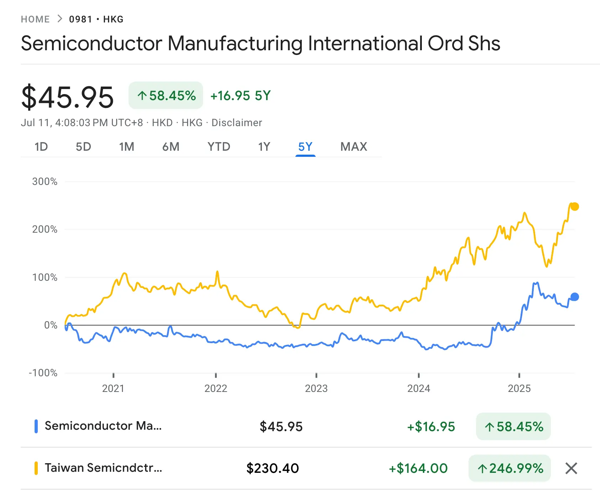Click the 0% y-axis label
Image resolution: width=600 pixels, height=491 pixels.
point(51,325)
